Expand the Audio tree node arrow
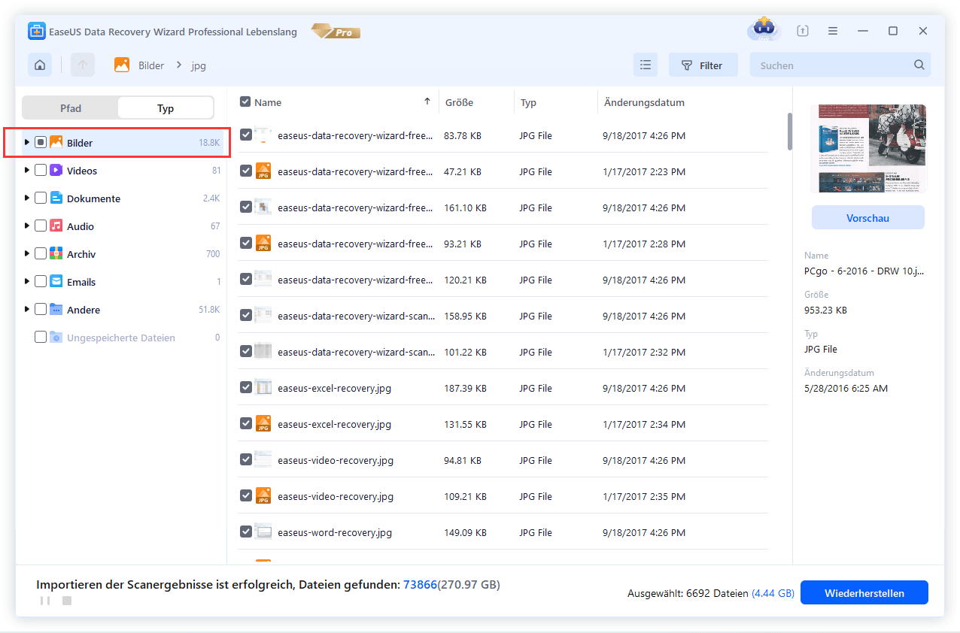The image size is (960, 633). [26, 226]
